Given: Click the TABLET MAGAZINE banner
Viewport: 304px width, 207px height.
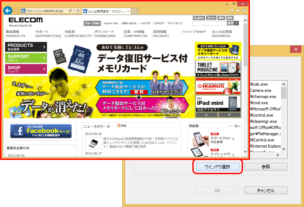Looking at the screenshot, I should pos(218,69).
